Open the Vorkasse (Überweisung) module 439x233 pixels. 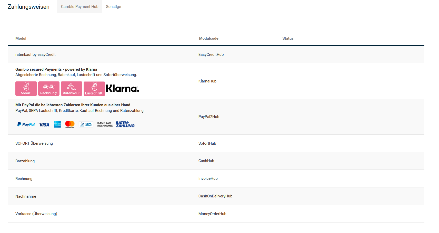[36, 214]
